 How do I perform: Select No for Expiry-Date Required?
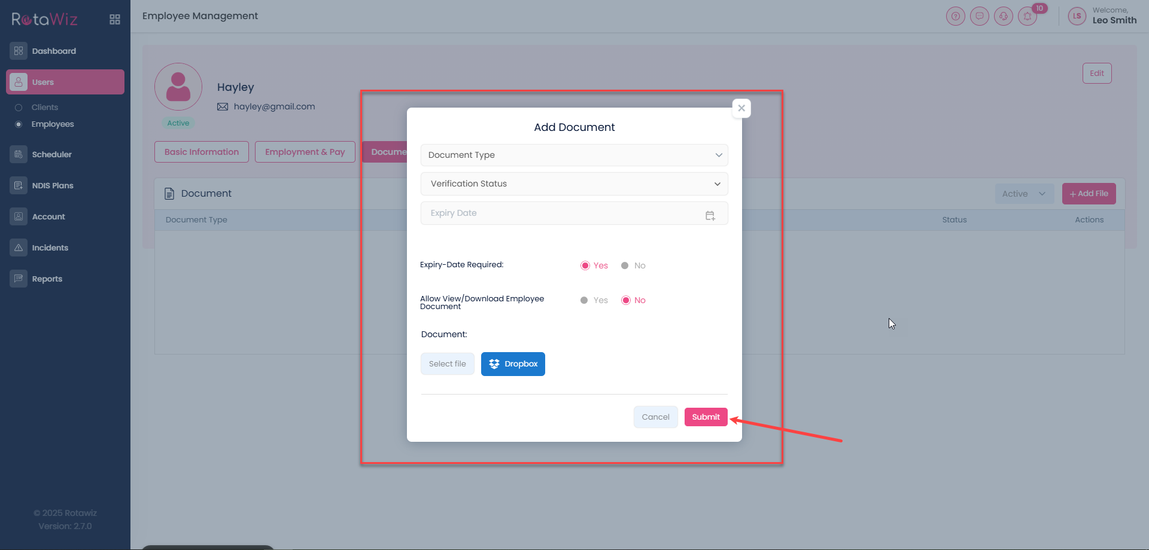[625, 265]
